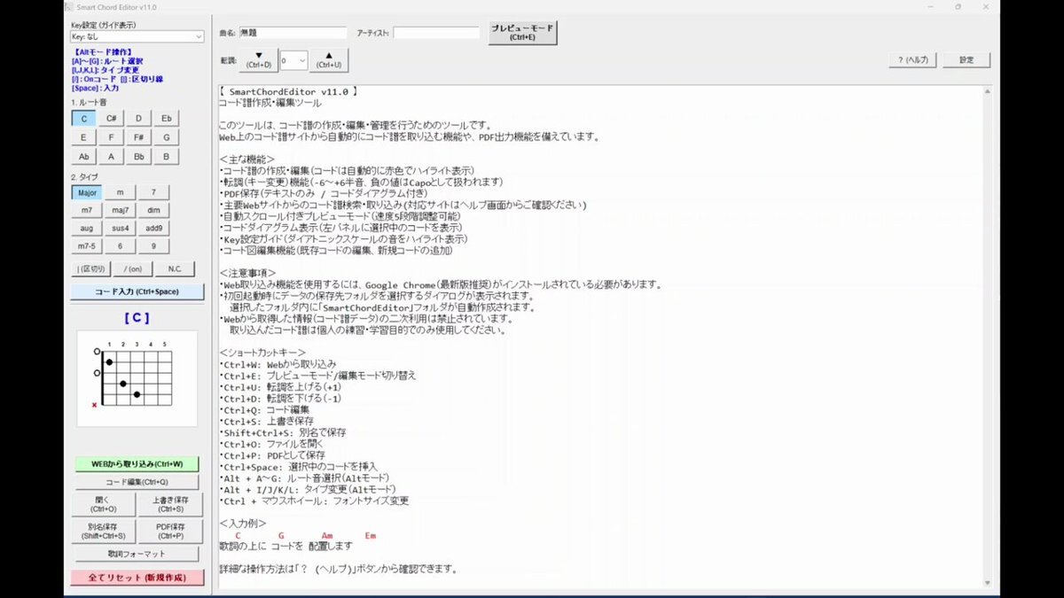Select the F# root note
Viewport: 1064px width, 598px height.
(138, 137)
